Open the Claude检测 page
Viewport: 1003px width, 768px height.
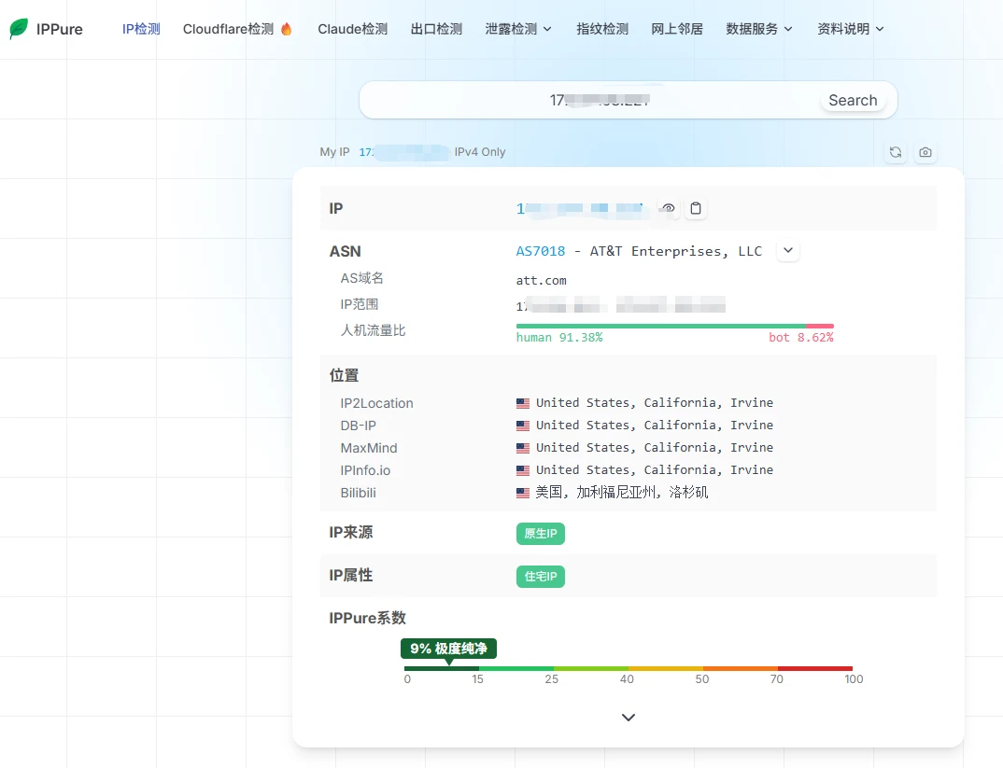click(x=352, y=29)
